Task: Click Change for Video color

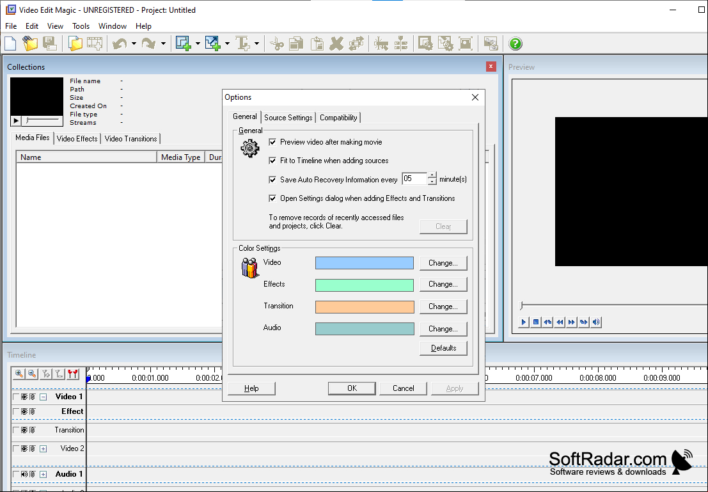Action: click(x=443, y=263)
